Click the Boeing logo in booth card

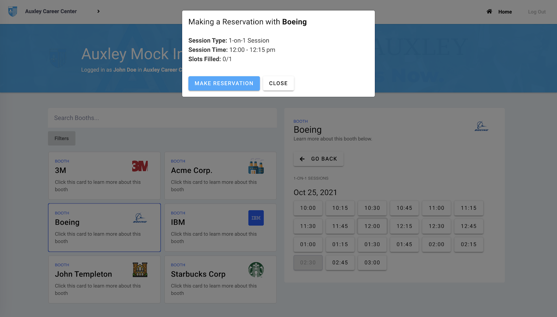click(140, 218)
